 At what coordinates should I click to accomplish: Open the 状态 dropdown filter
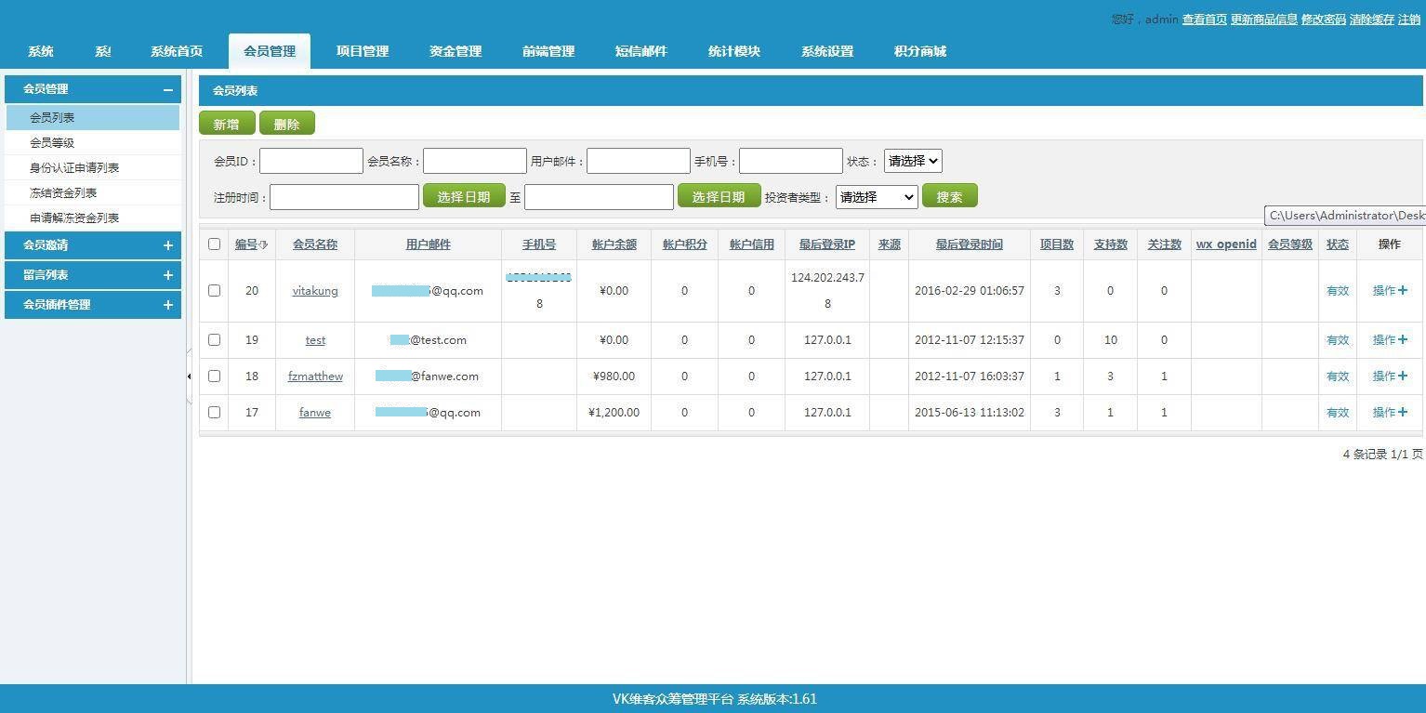point(912,161)
